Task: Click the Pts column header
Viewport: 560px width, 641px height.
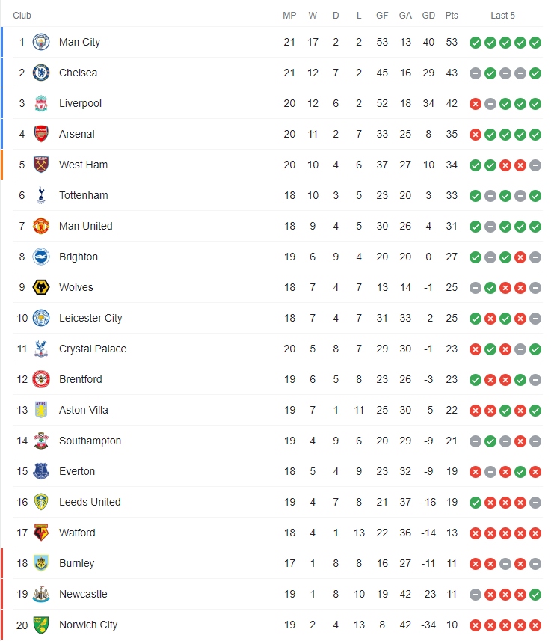Action: pos(452,16)
